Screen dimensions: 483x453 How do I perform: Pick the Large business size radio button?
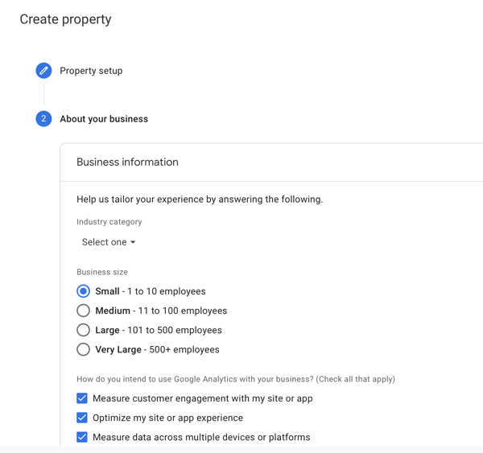[83, 330]
